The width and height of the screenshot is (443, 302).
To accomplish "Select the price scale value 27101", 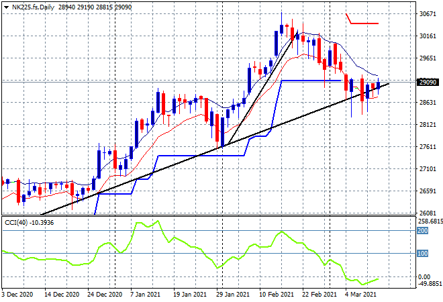I will point(428,169).
